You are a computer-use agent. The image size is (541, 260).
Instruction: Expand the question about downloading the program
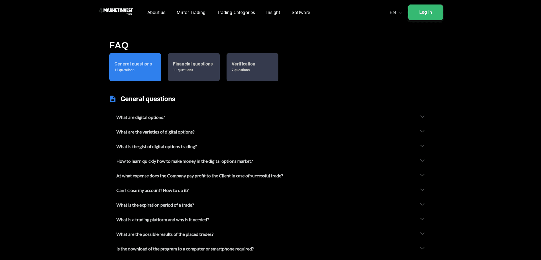pos(422,248)
